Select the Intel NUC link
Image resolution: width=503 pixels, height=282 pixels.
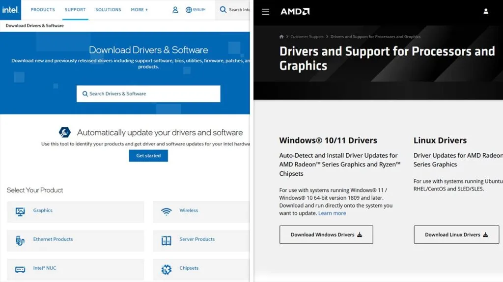click(x=45, y=268)
